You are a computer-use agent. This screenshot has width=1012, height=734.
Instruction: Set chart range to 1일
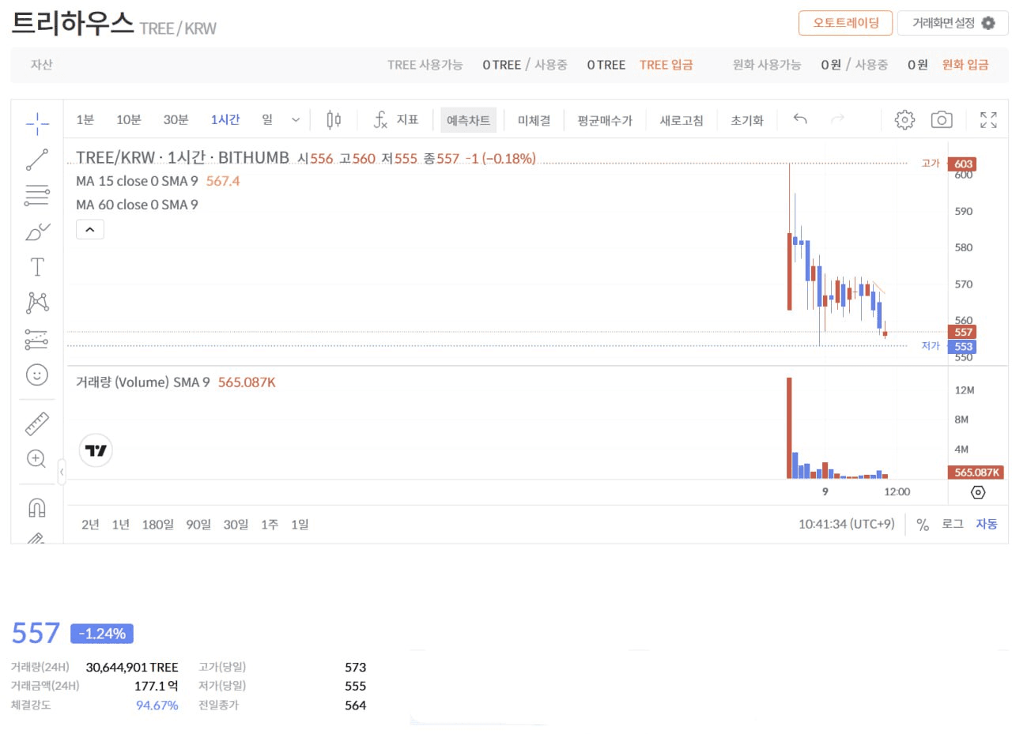click(300, 524)
